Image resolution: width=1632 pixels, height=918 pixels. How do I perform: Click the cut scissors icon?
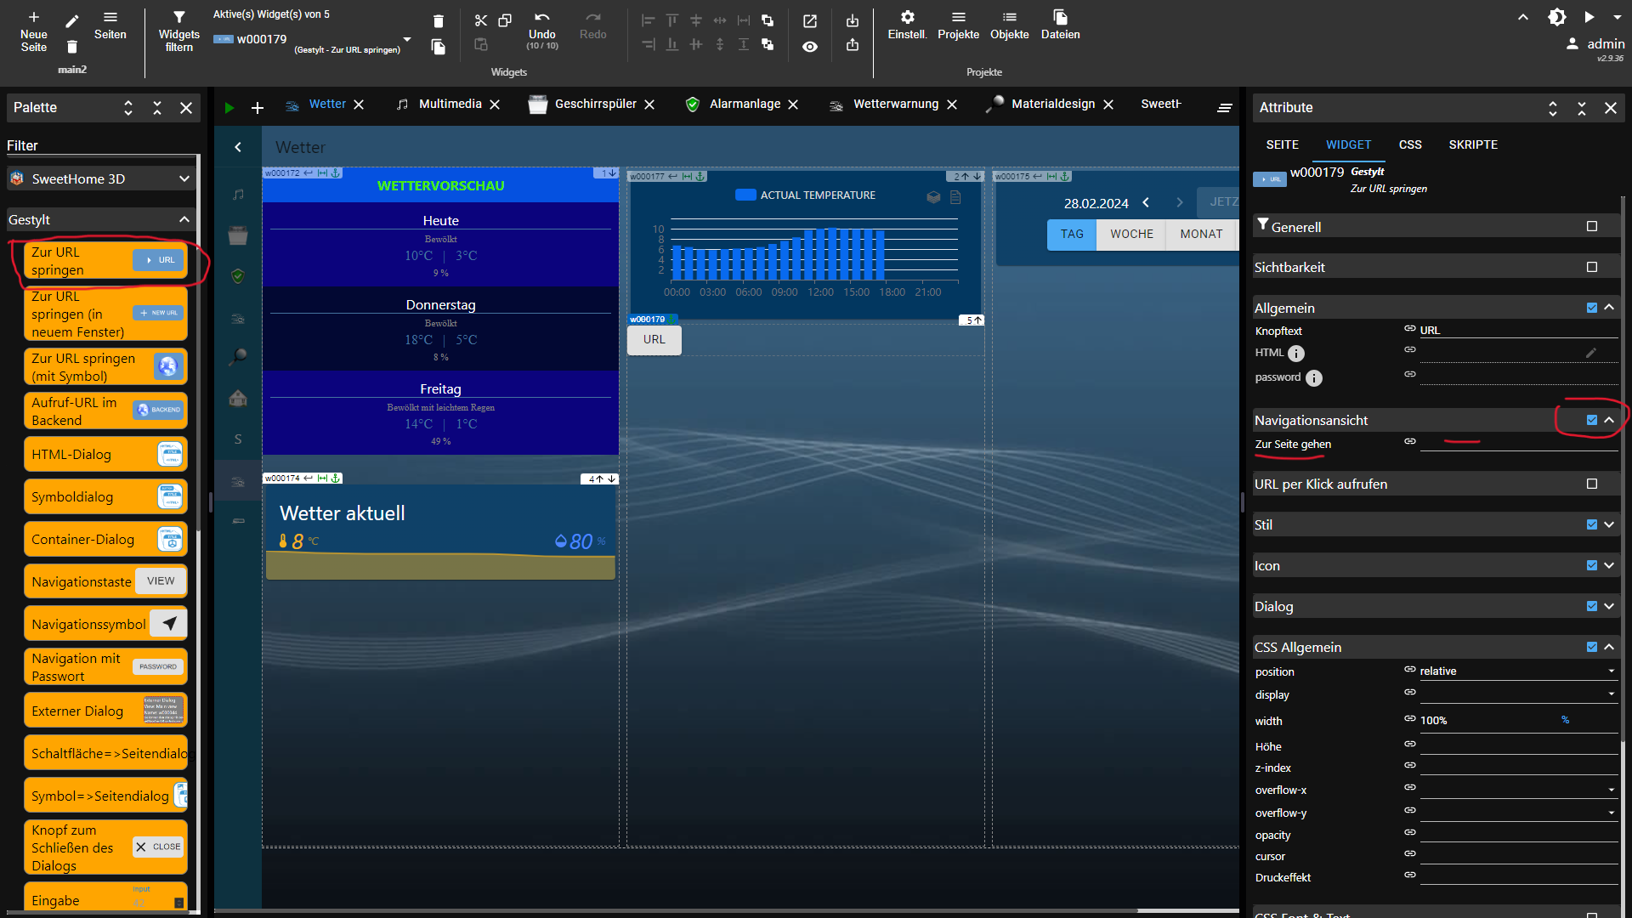[481, 20]
